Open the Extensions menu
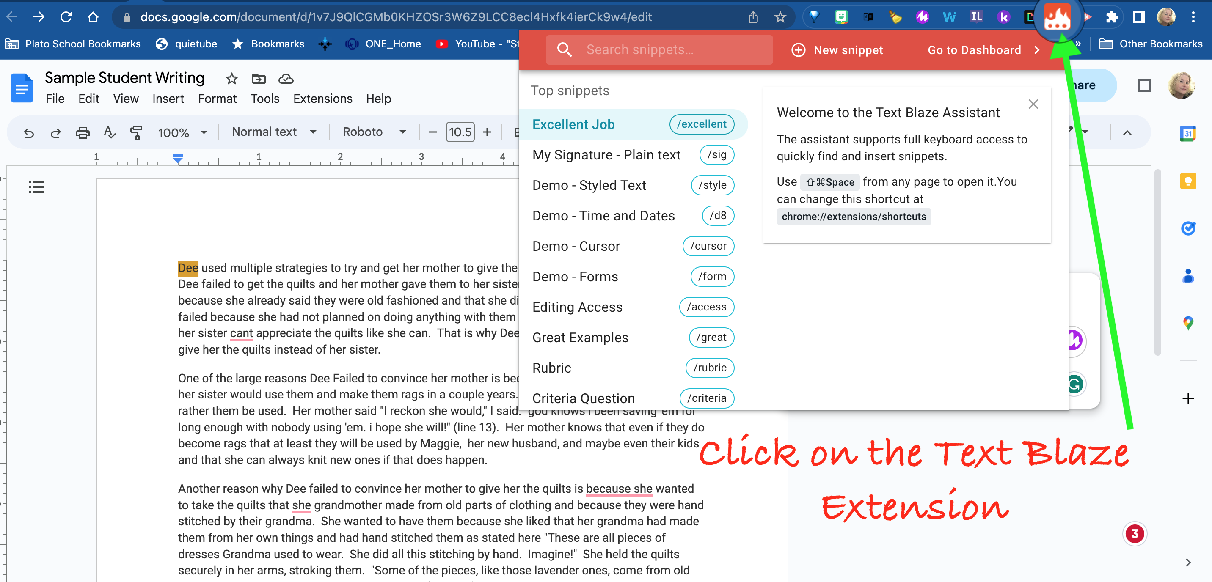 tap(322, 99)
